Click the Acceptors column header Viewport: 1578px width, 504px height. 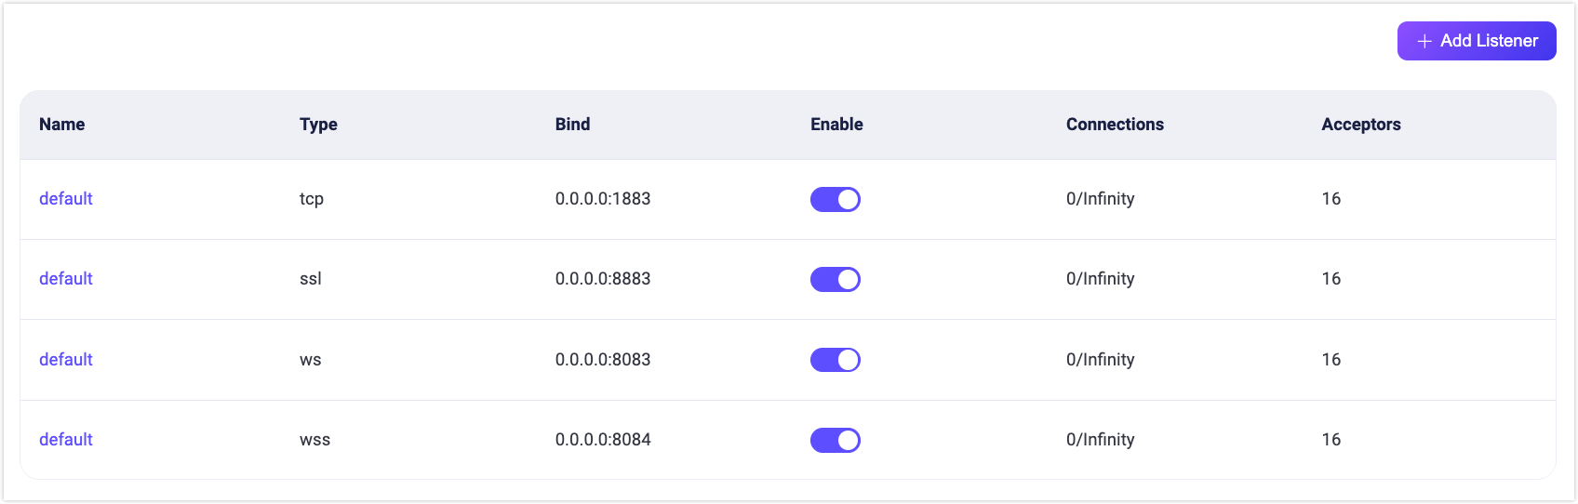[x=1361, y=125]
